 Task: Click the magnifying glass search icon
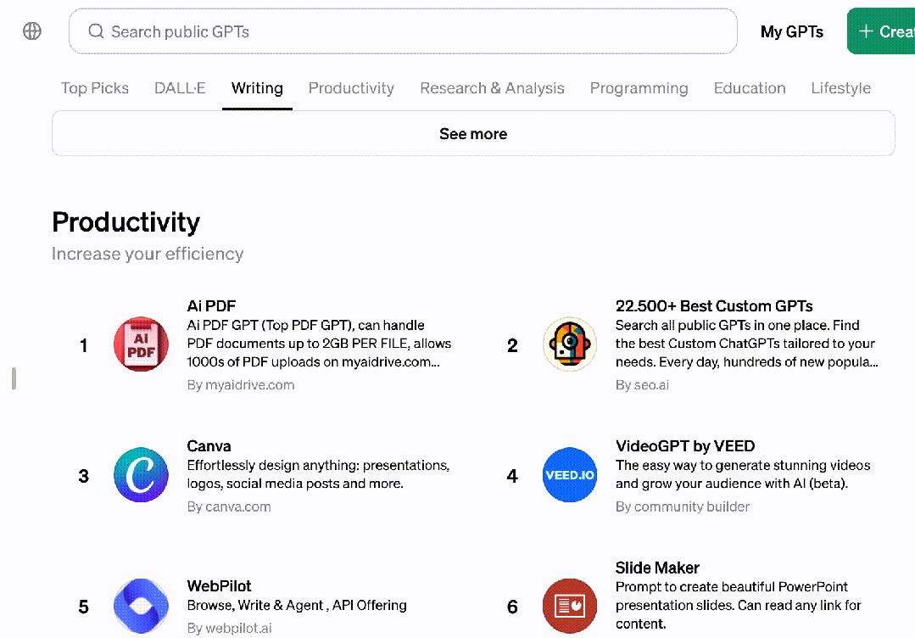point(96,31)
